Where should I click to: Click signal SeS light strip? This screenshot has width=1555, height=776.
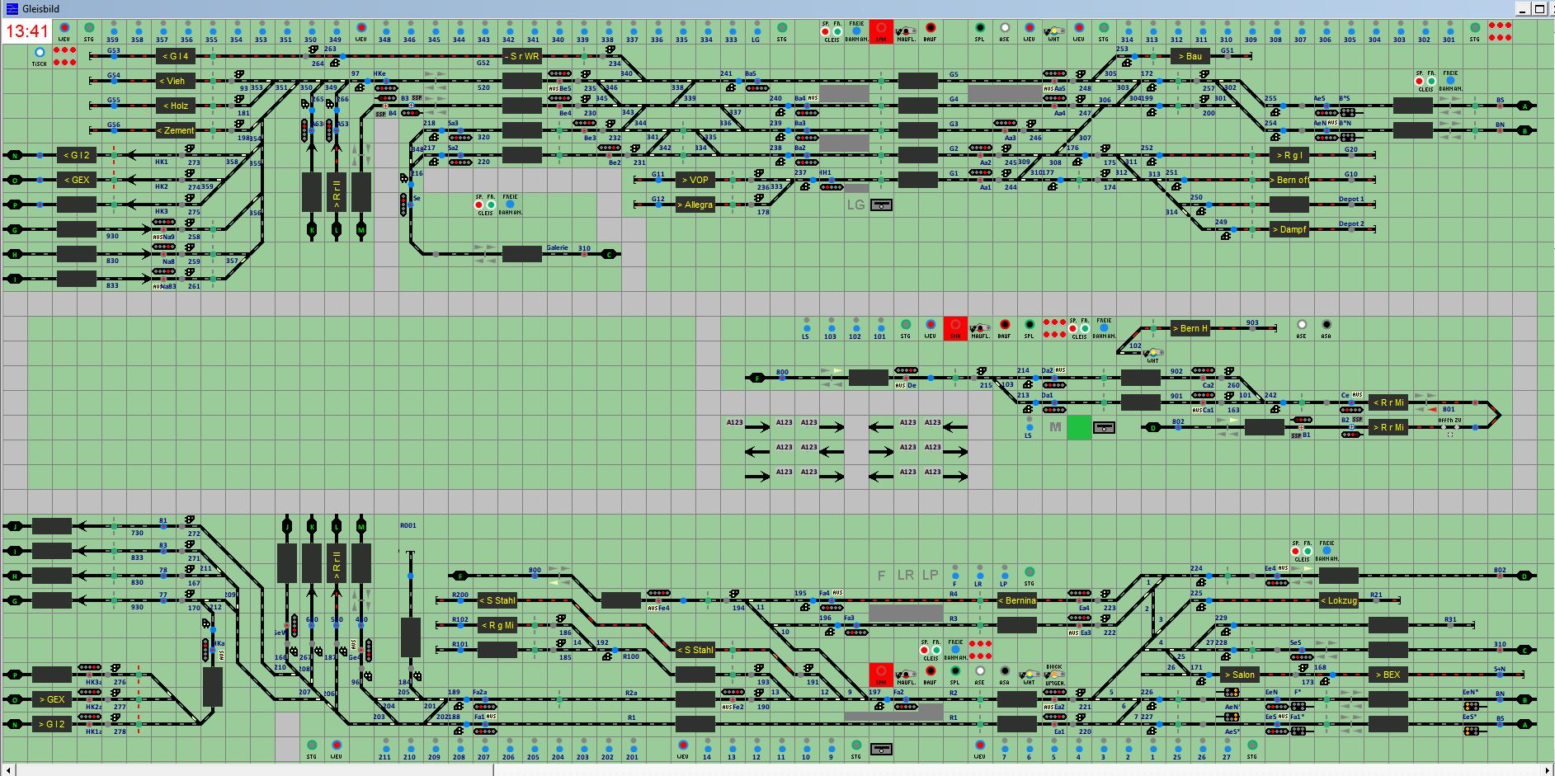tap(1302, 657)
